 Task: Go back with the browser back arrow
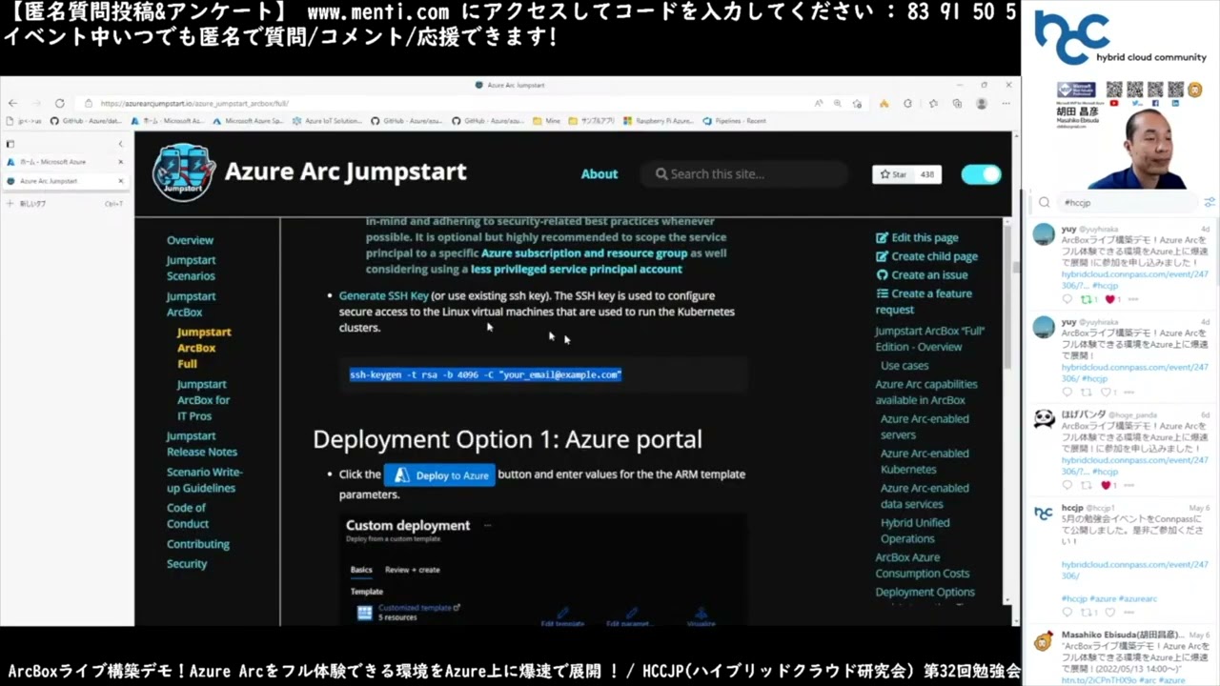pyautogui.click(x=13, y=103)
